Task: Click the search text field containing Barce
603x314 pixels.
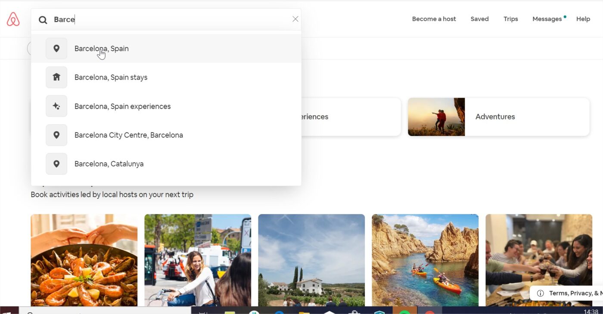Action: coord(170,19)
